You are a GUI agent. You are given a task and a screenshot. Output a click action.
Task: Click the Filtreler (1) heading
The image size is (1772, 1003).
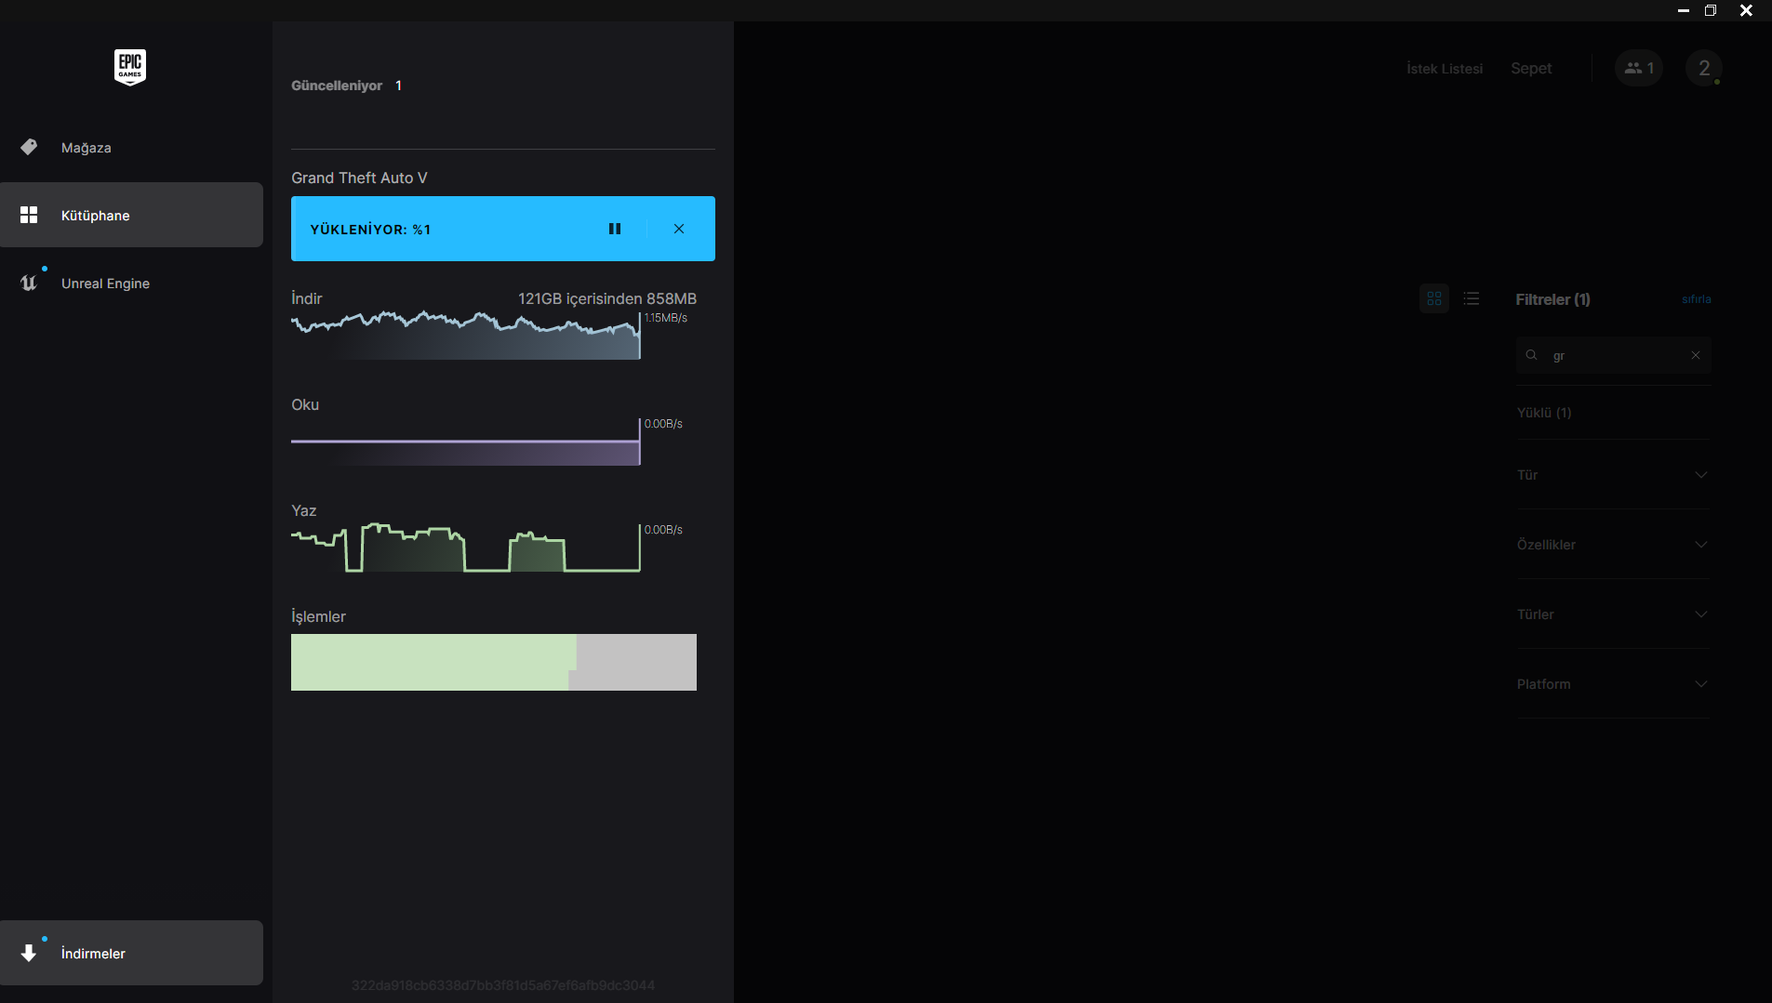1552,299
